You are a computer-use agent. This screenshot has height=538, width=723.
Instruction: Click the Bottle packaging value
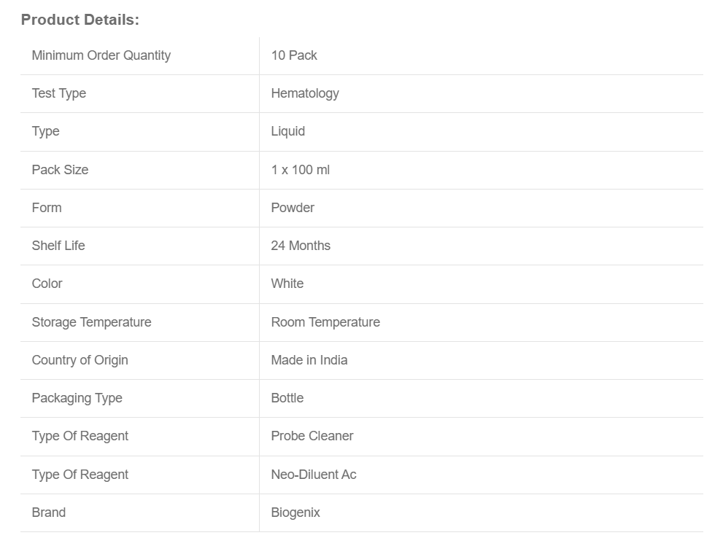pos(287,398)
